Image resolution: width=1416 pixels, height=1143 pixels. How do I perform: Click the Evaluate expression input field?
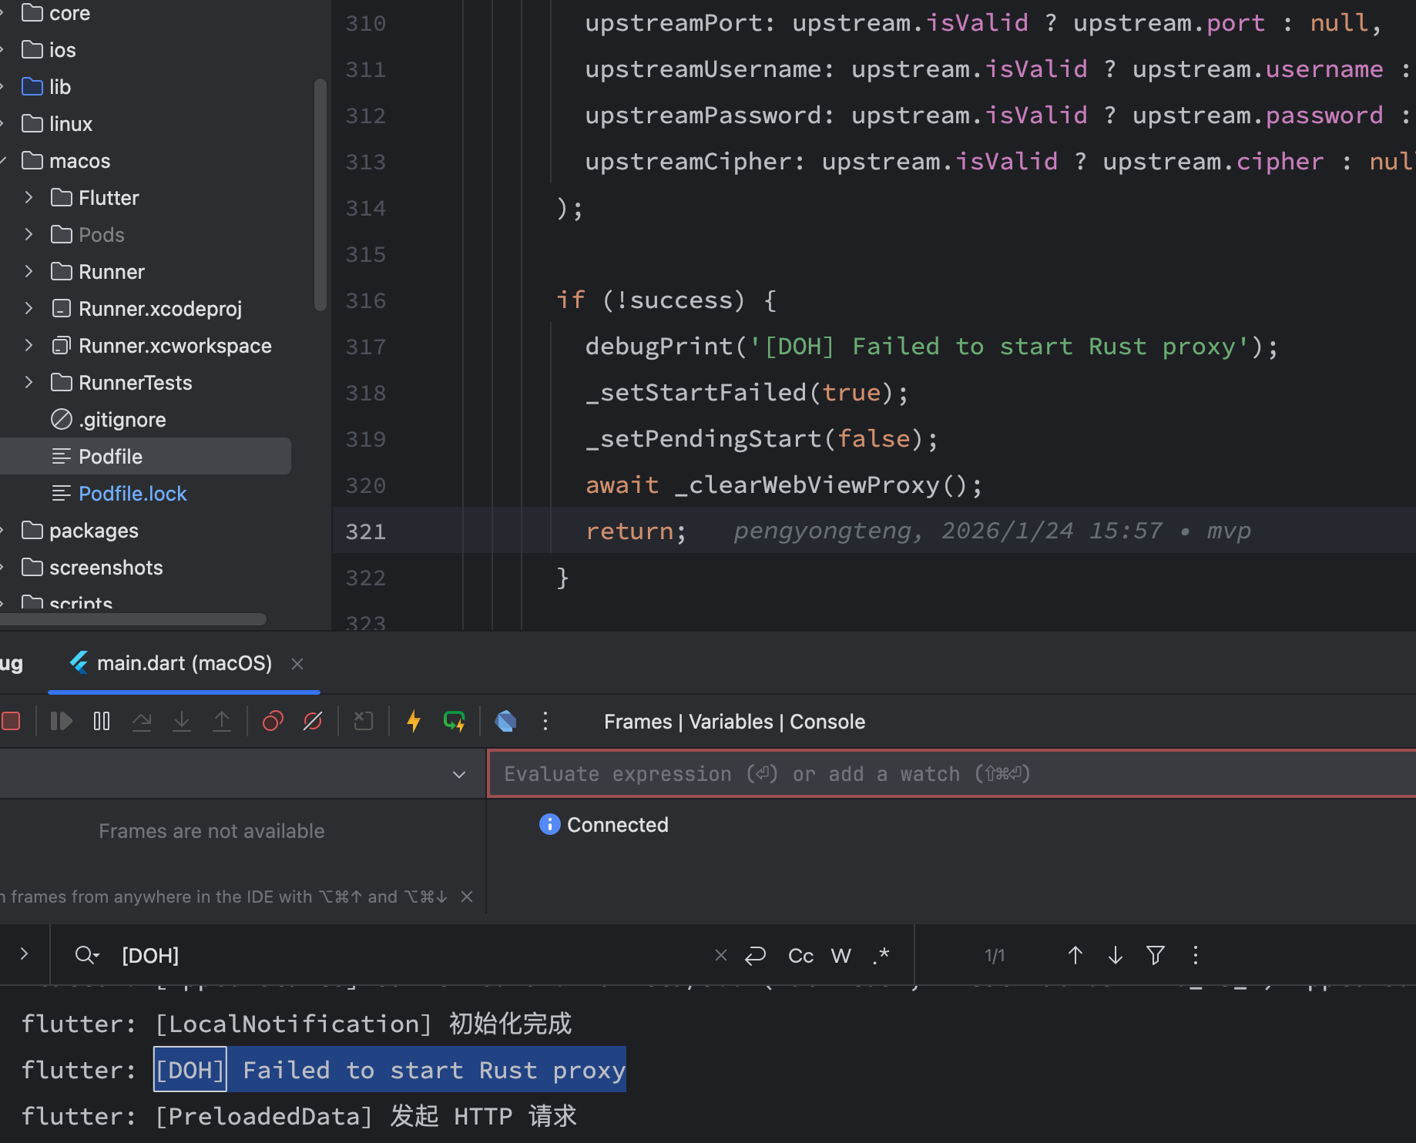point(952,774)
